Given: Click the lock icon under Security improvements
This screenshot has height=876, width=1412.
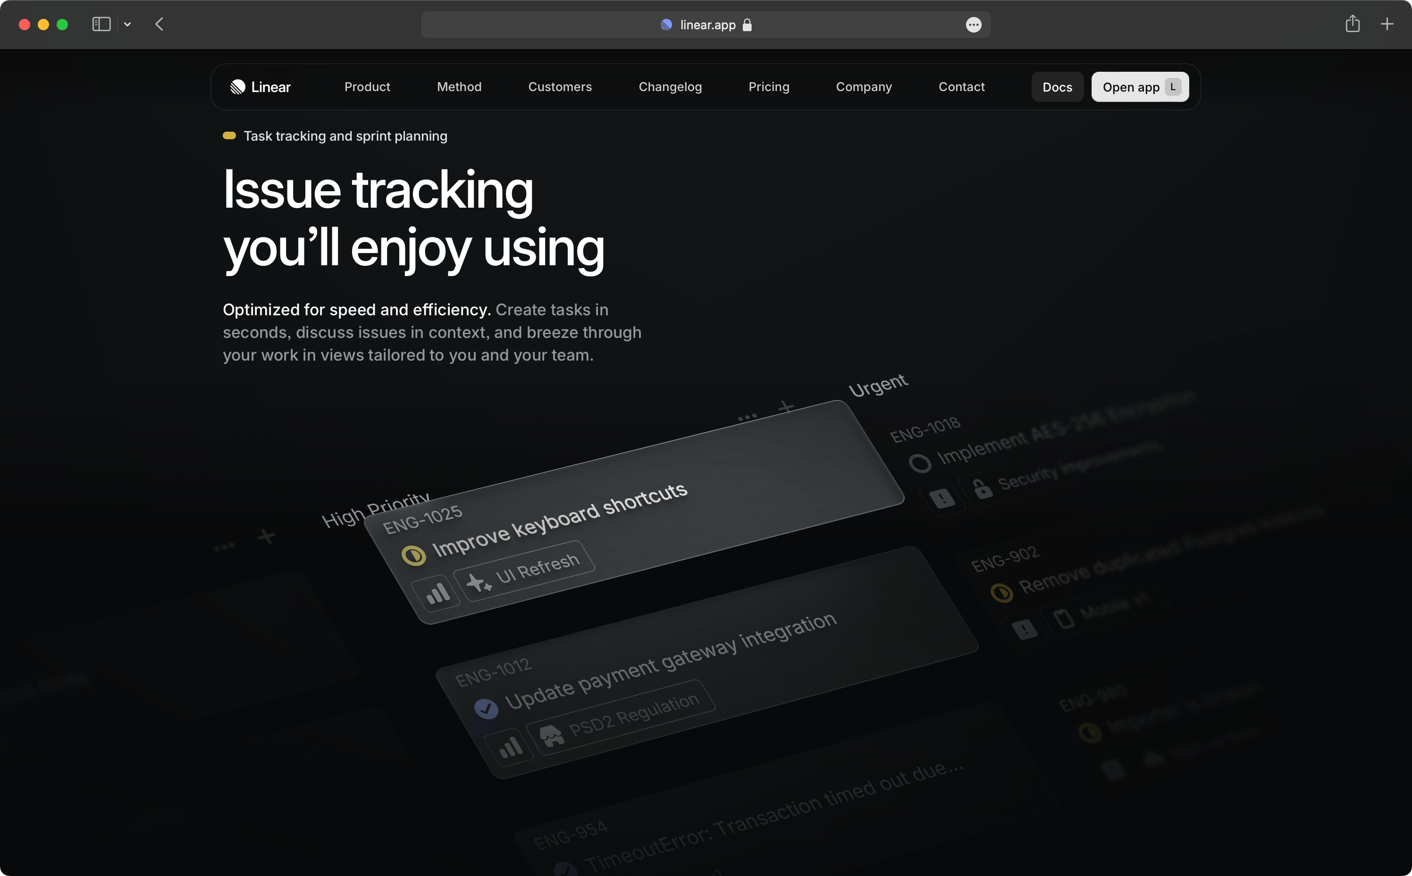Looking at the screenshot, I should pyautogui.click(x=983, y=489).
